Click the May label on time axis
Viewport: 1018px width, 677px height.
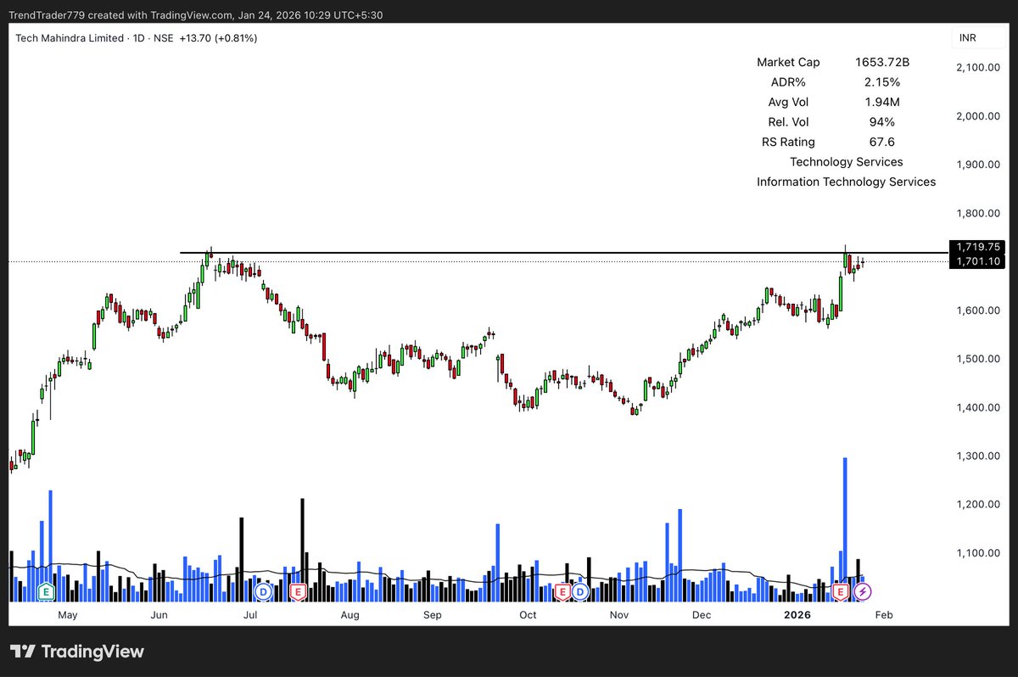point(68,614)
